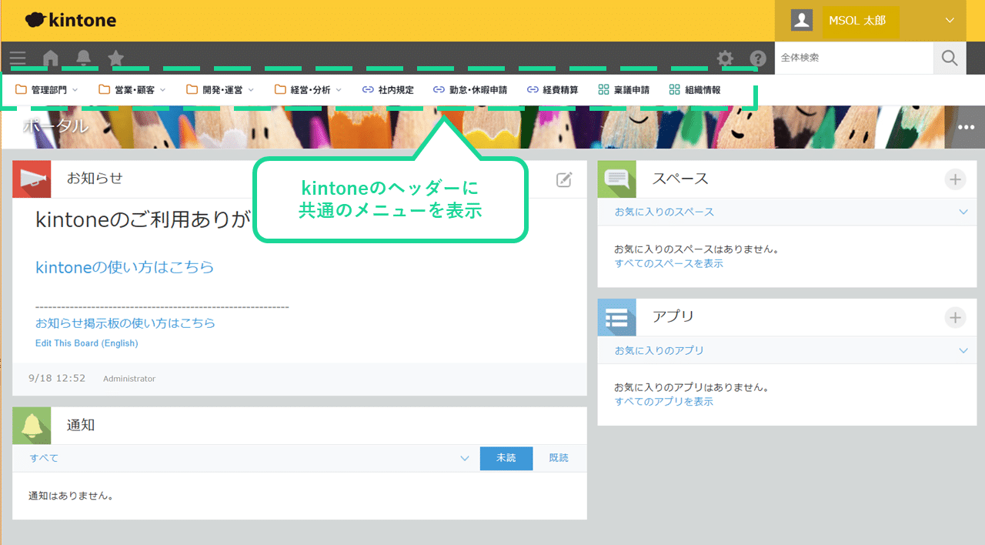The image size is (985, 545).
Task: Go to the home portal icon
Action: click(51, 58)
